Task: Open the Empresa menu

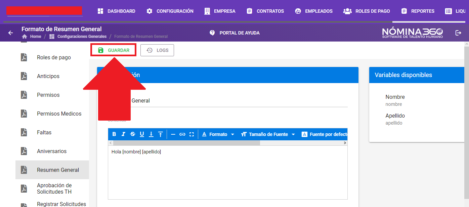Action: pos(220,11)
